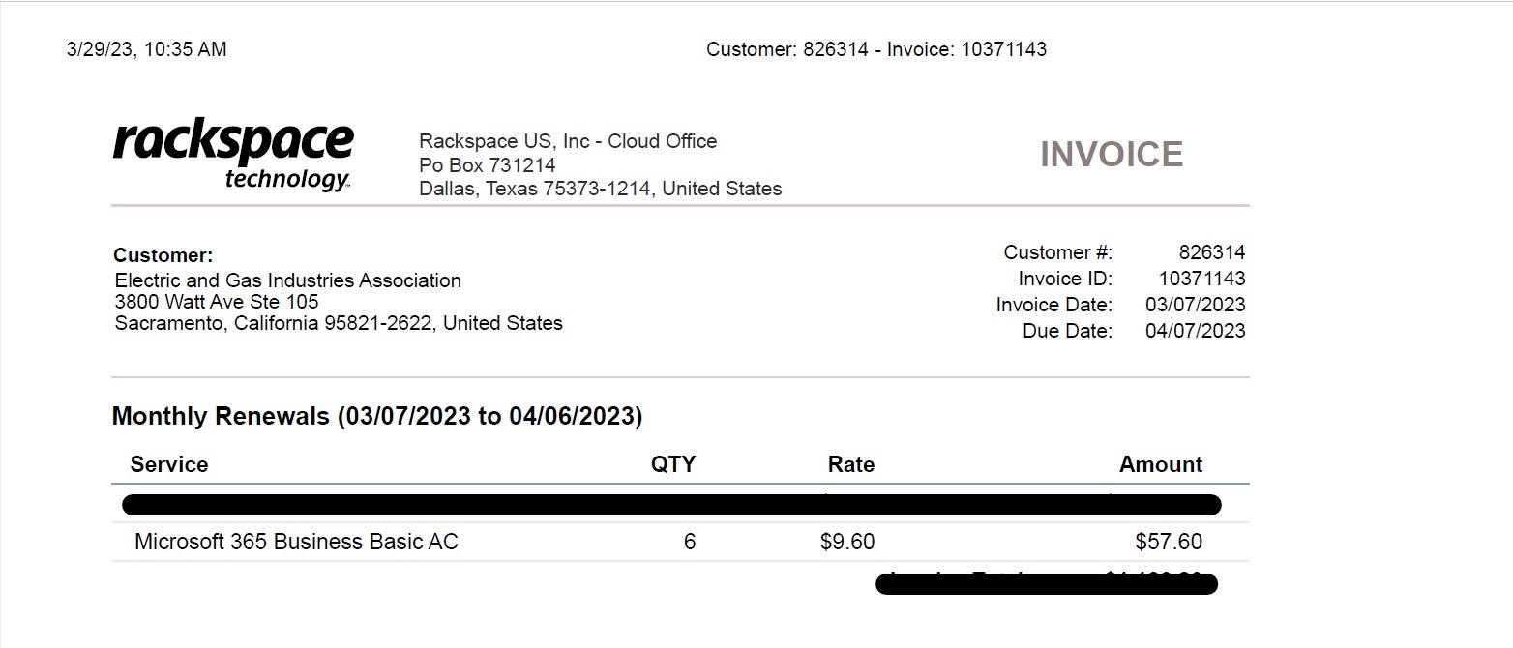The height and width of the screenshot is (648, 1513).
Task: Click the Due Date value 04/07/2023
Action: (x=1195, y=331)
